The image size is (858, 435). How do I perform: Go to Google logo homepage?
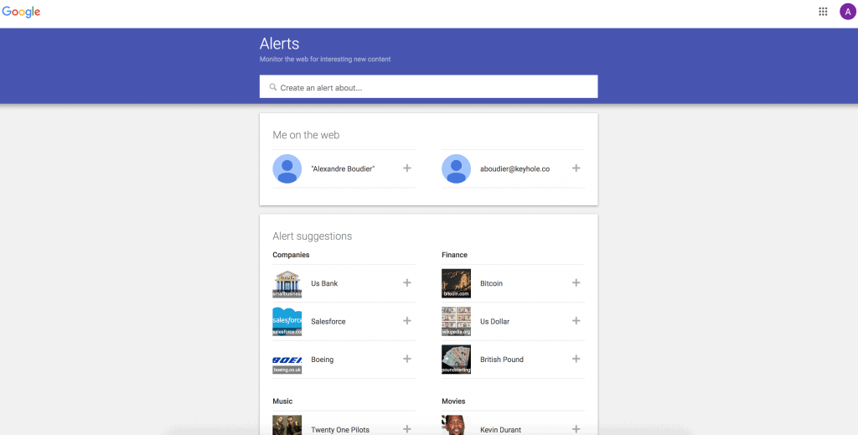tap(21, 12)
